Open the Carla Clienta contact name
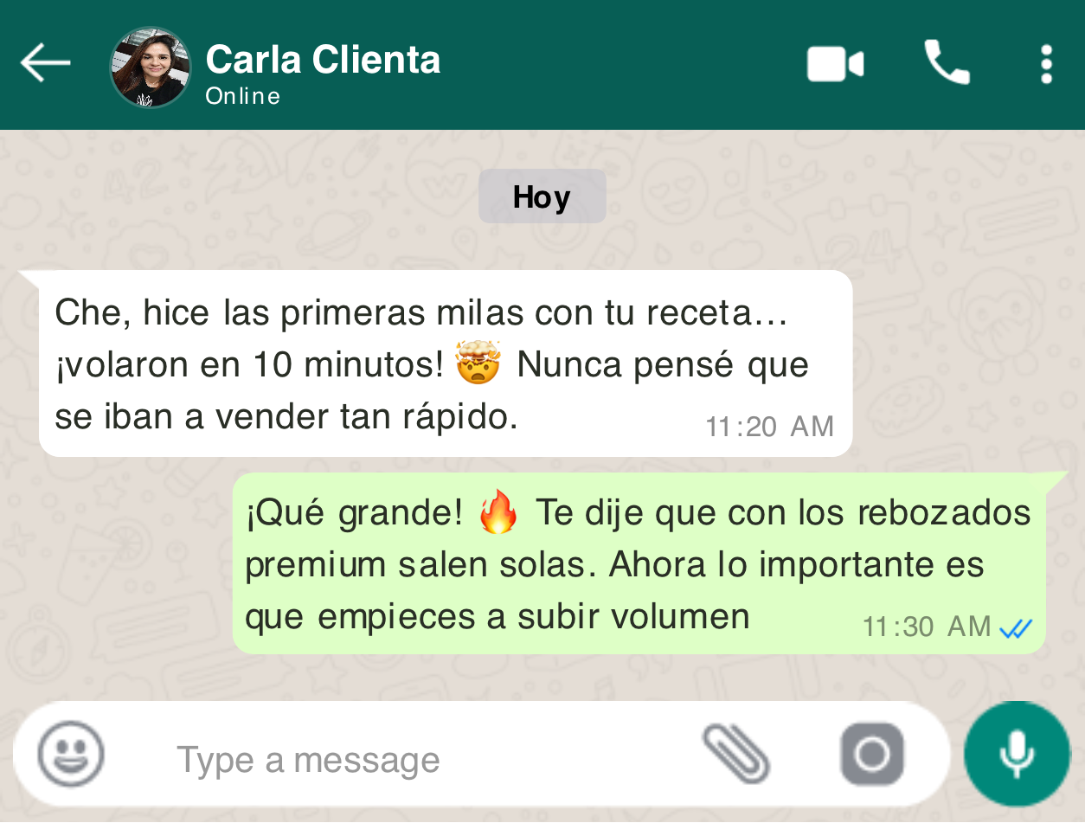 (323, 60)
